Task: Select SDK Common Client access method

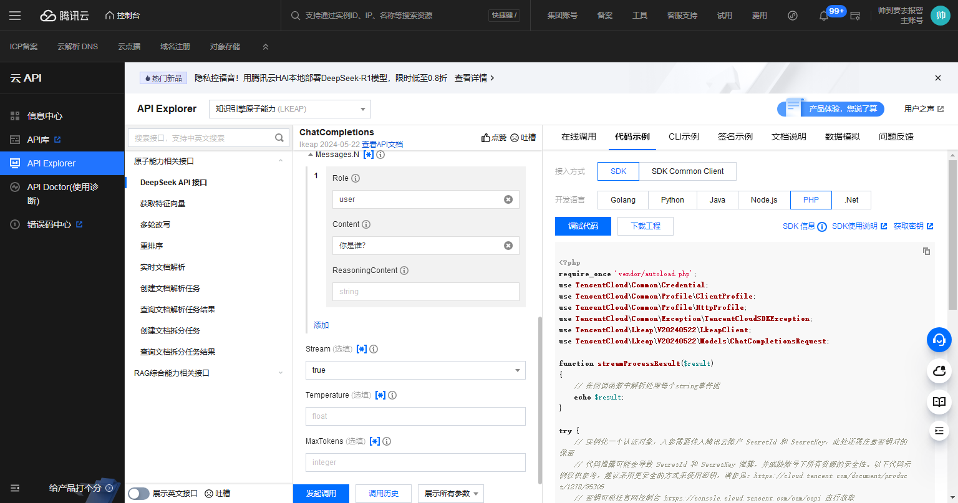Action: coord(687,171)
